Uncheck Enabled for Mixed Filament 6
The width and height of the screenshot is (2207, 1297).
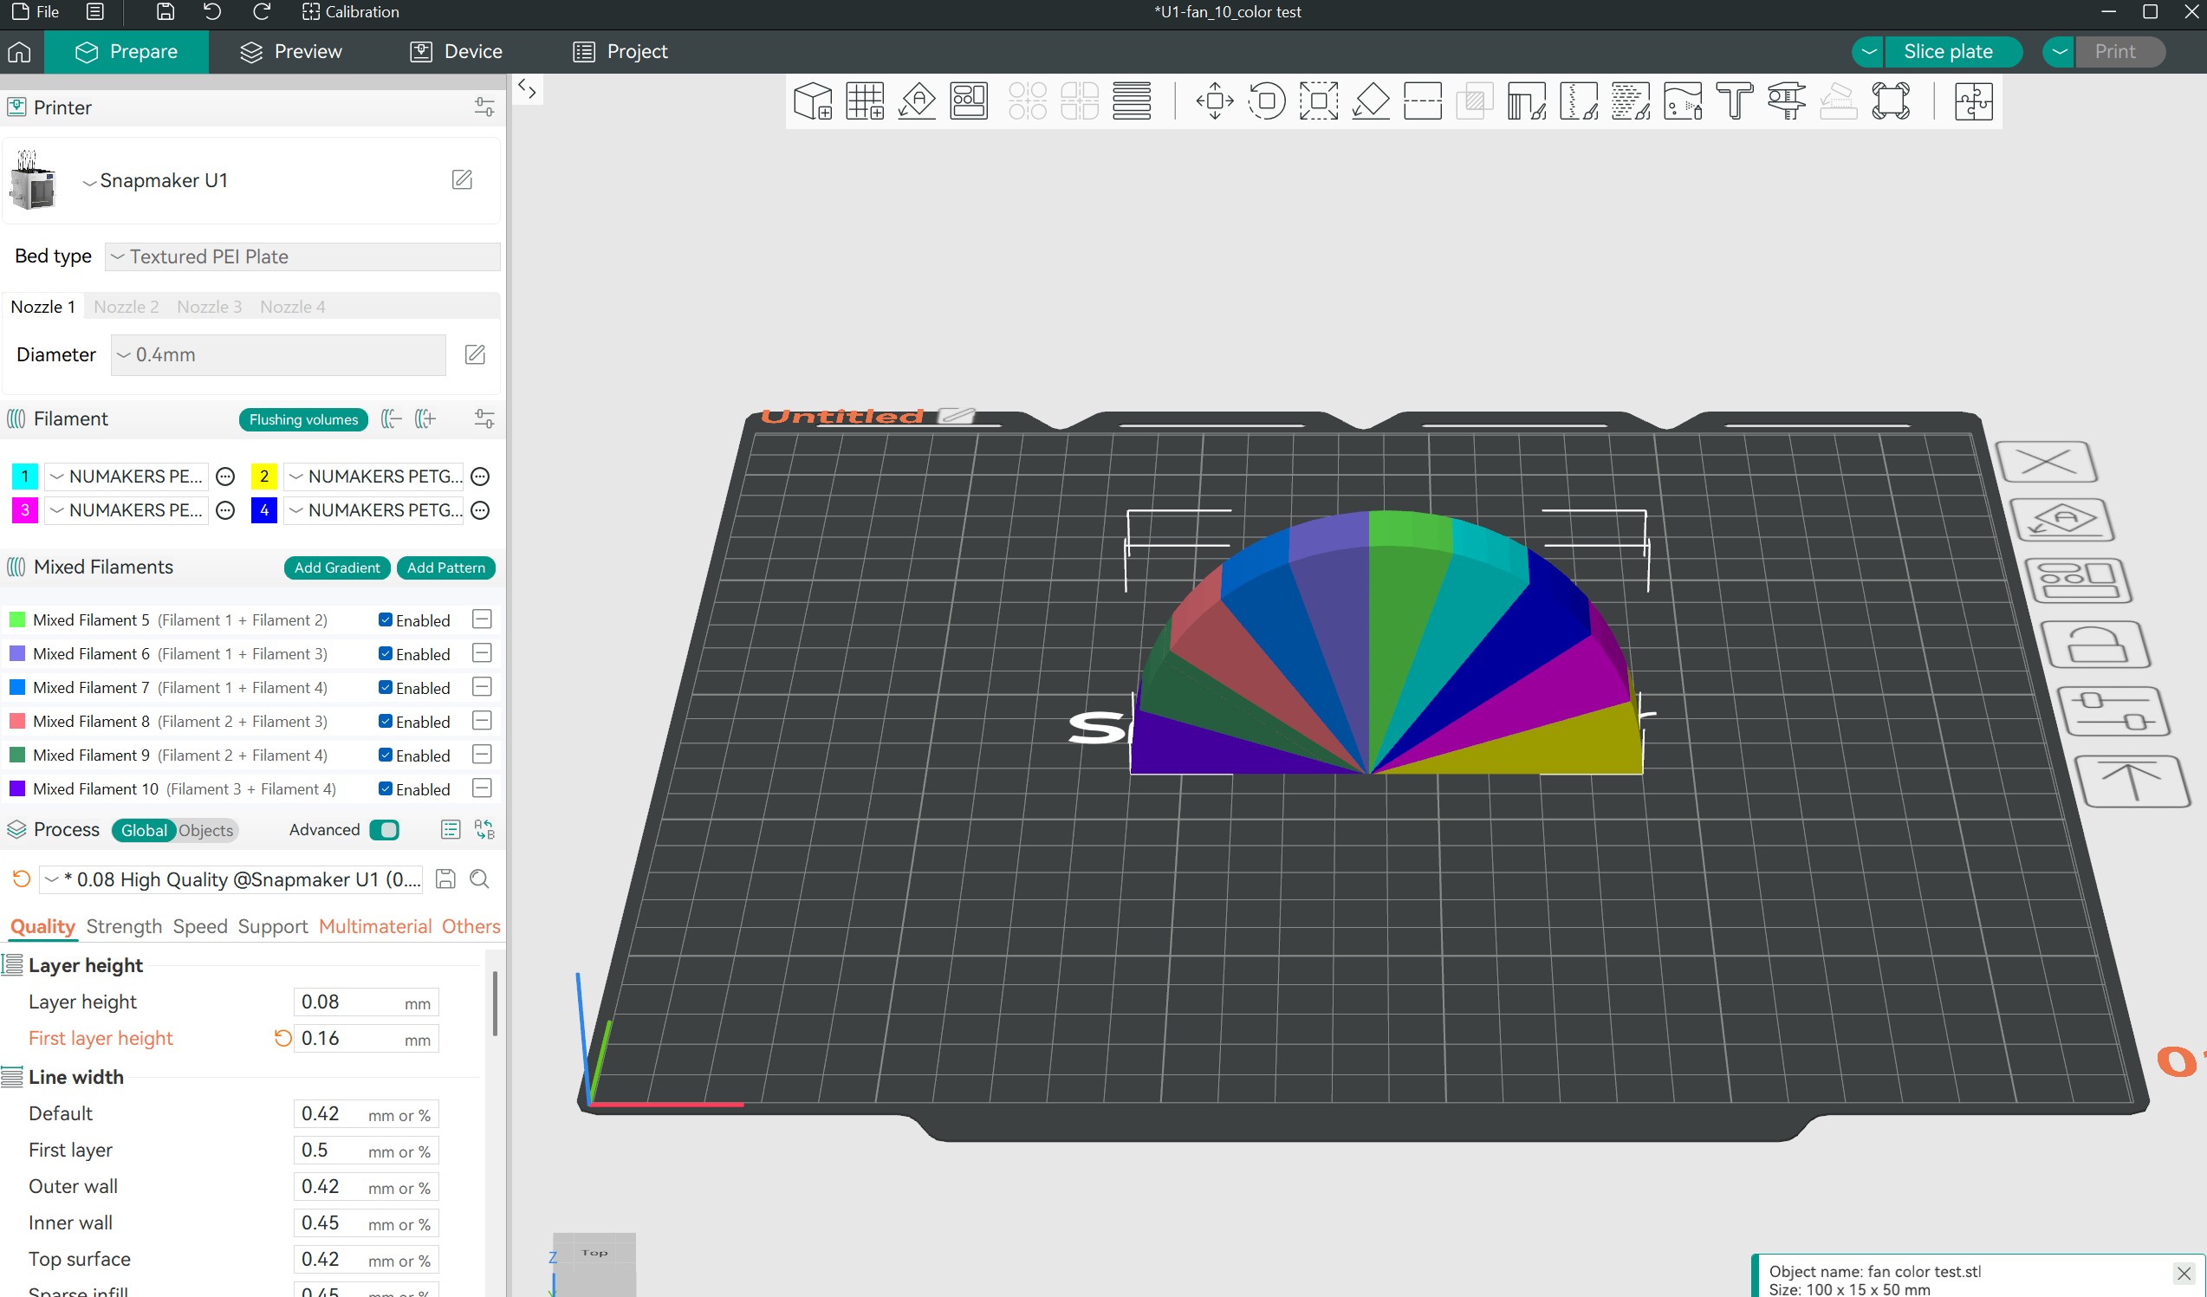[386, 653]
